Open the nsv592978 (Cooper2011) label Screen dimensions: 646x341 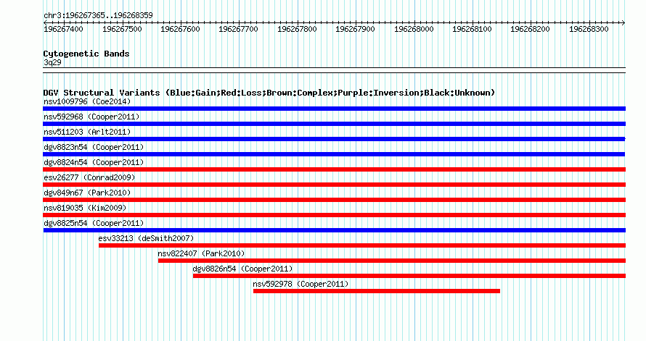(300, 284)
